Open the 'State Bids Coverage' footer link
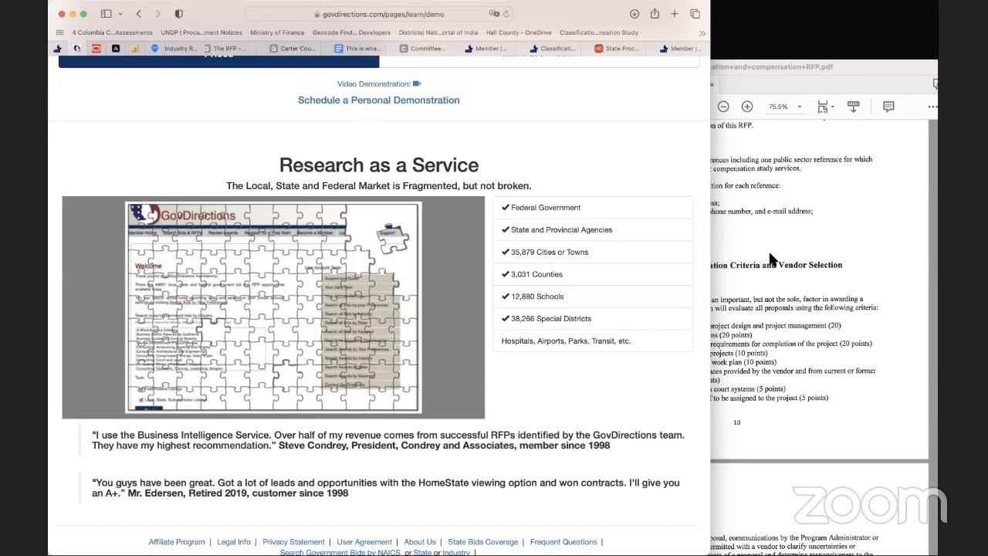Viewport: 988px width, 556px height. coord(483,542)
